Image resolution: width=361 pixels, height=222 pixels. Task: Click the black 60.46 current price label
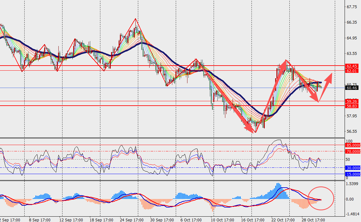[352, 88]
